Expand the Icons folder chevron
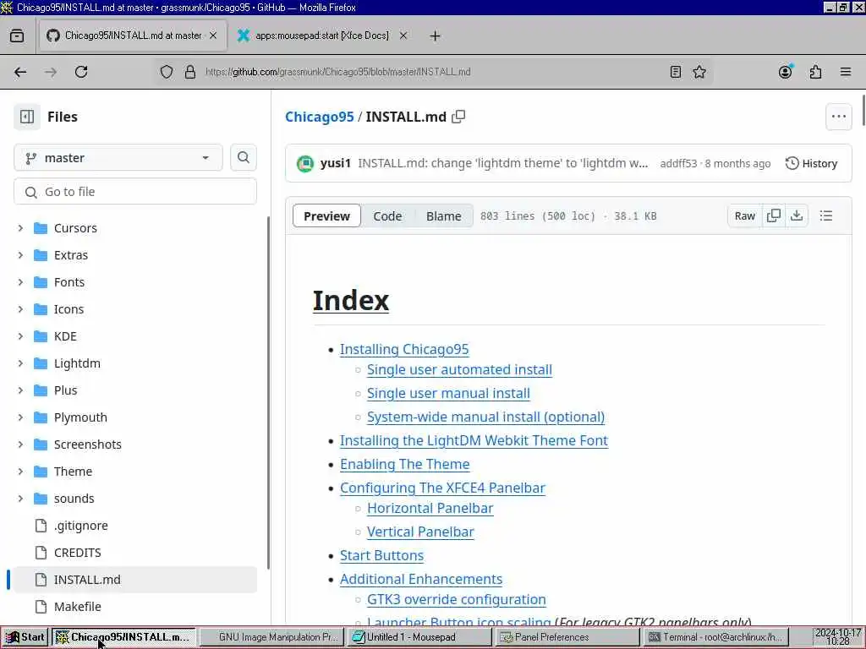Viewport: 866px width, 649px height. click(20, 309)
